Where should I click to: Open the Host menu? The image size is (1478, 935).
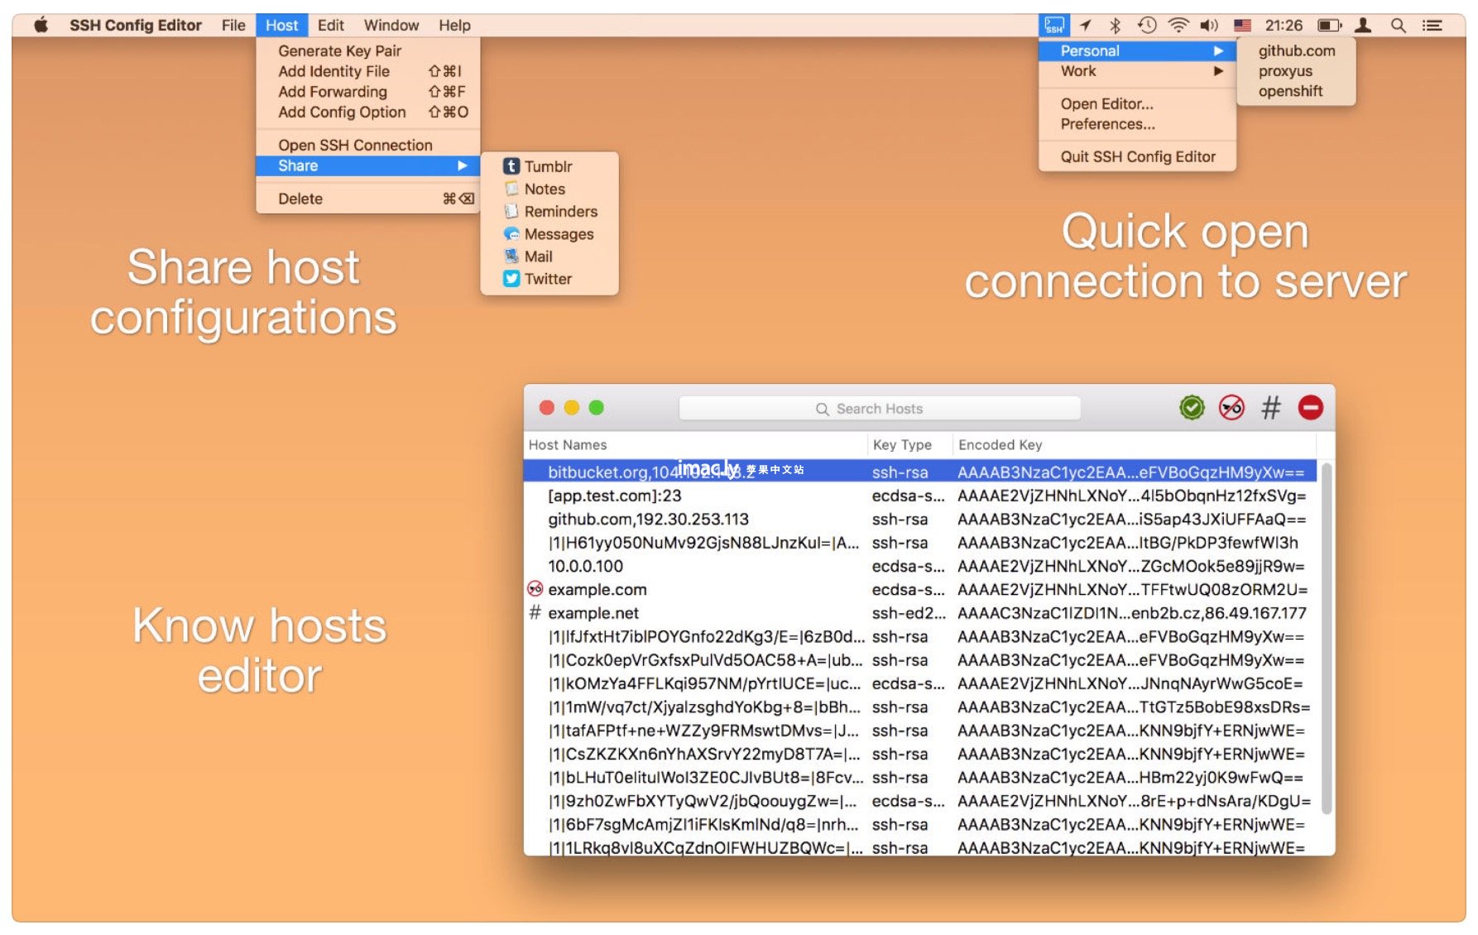[281, 25]
